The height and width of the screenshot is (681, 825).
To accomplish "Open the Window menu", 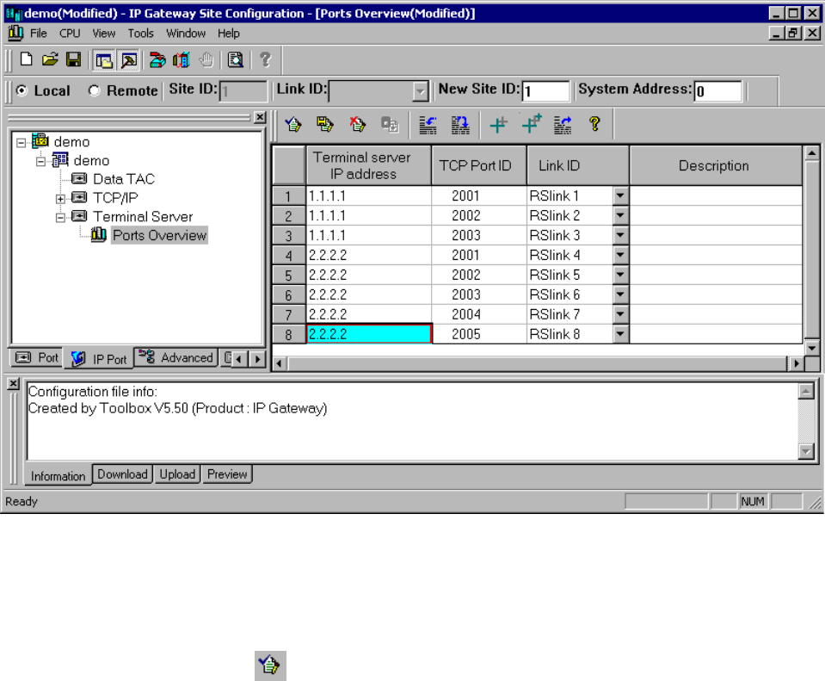I will click(x=186, y=34).
